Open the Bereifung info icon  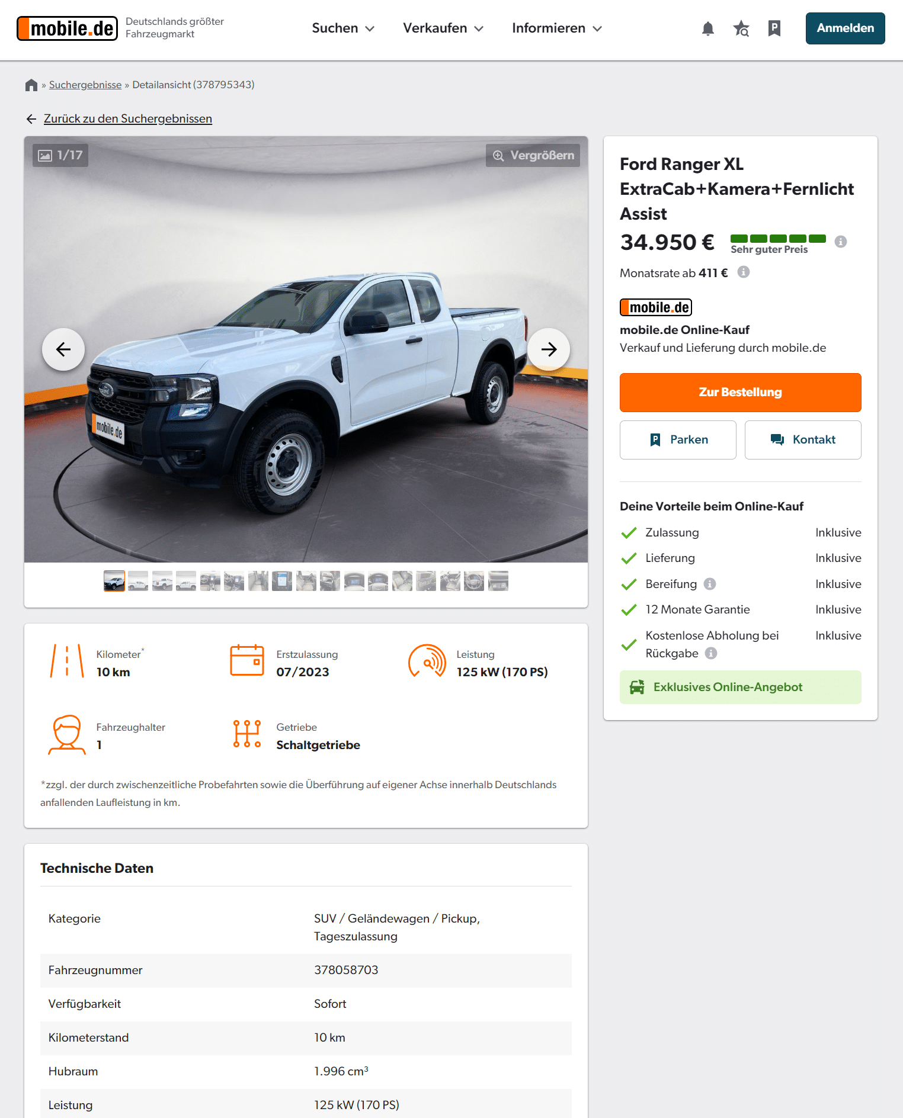[x=710, y=584]
